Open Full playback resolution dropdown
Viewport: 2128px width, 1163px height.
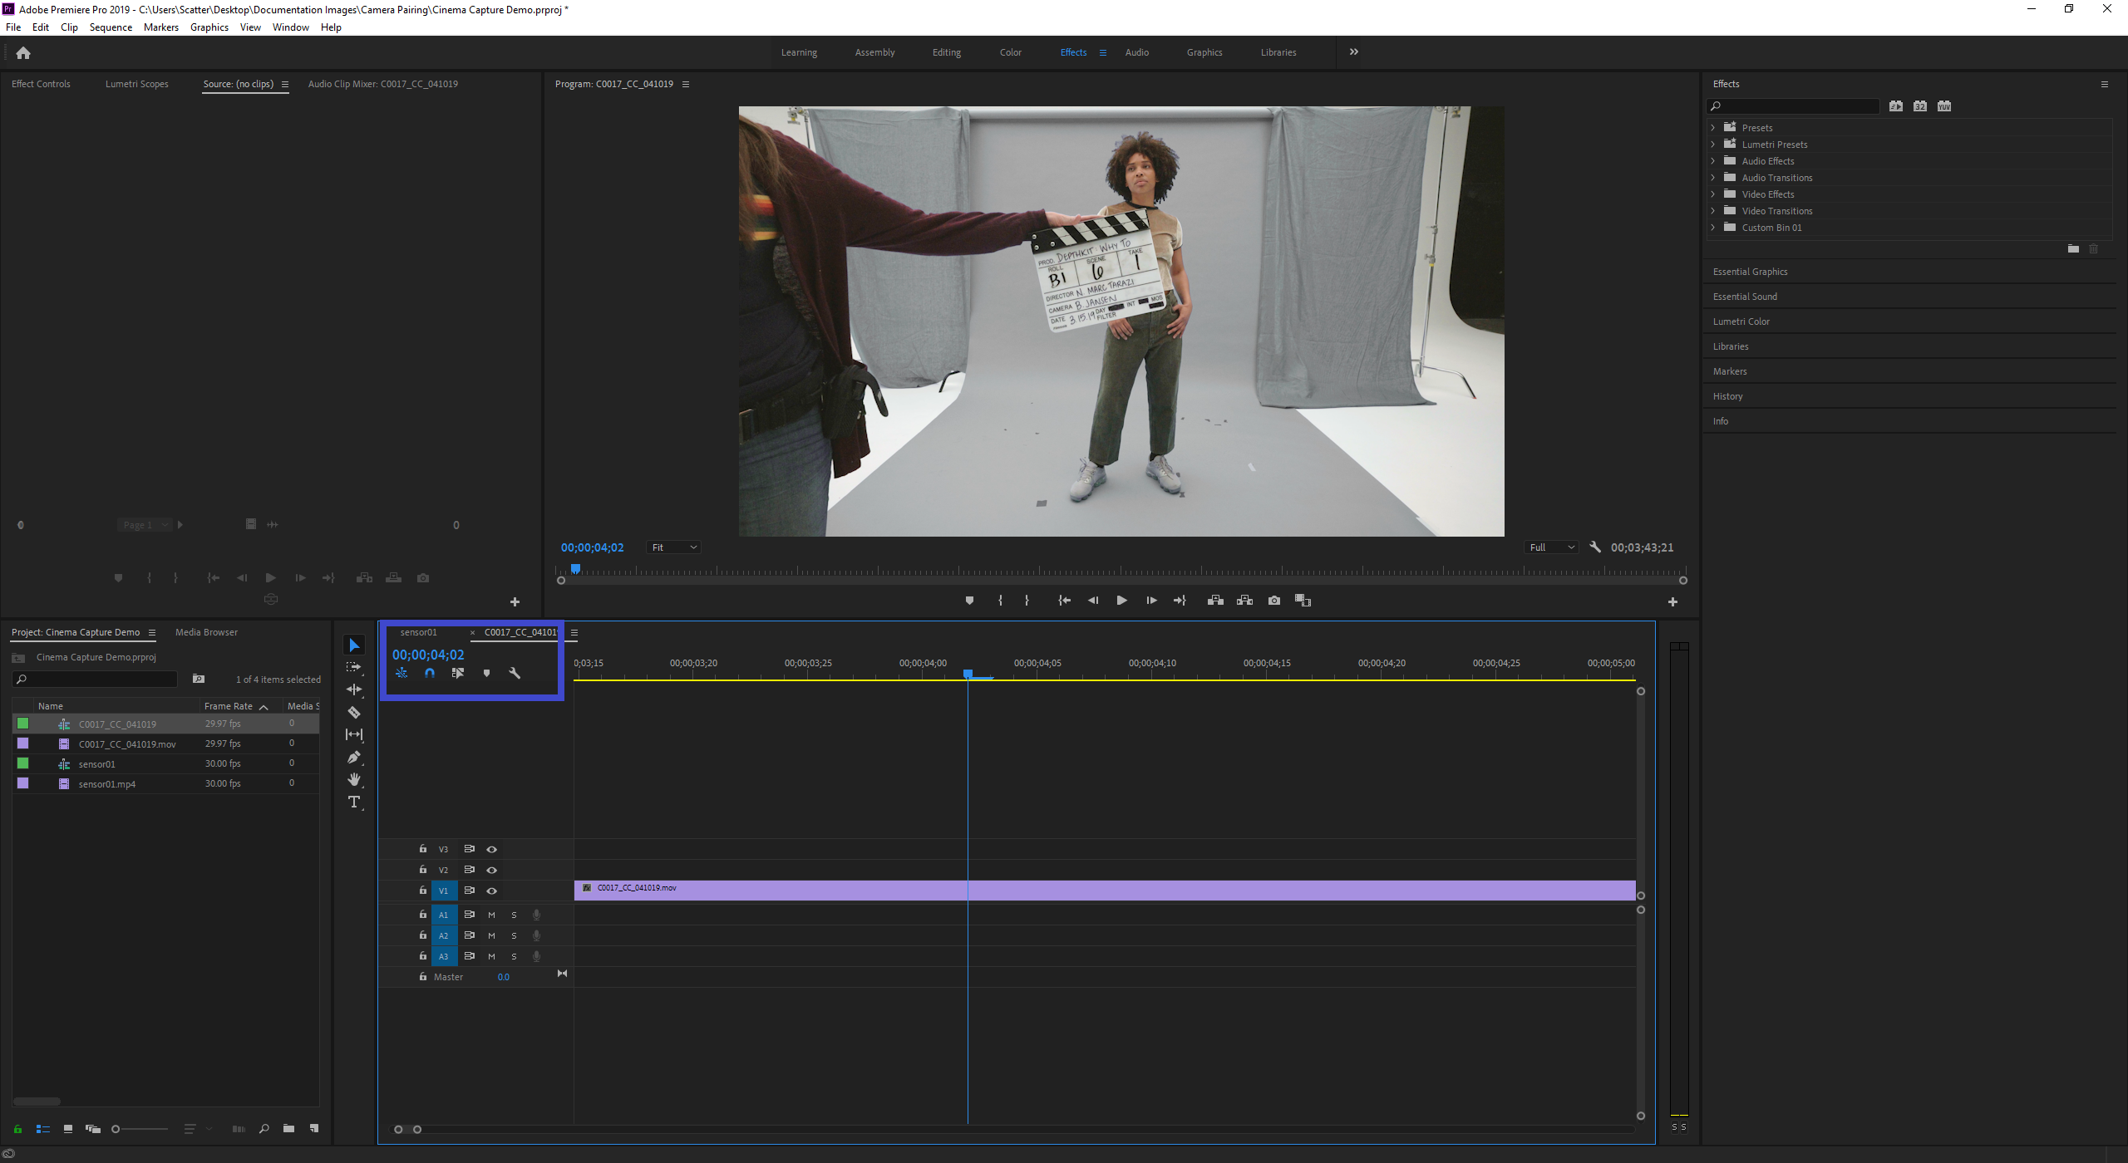(1552, 547)
